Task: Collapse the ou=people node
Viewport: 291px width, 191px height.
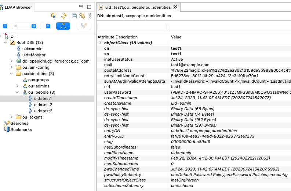Action: click(17, 92)
